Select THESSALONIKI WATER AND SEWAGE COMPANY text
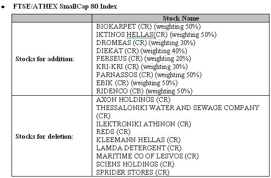 pyautogui.click(x=178, y=108)
